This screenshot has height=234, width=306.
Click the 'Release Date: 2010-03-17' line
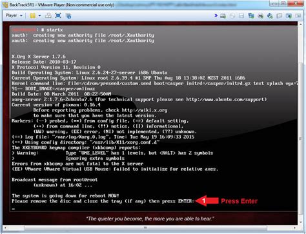point(44,62)
